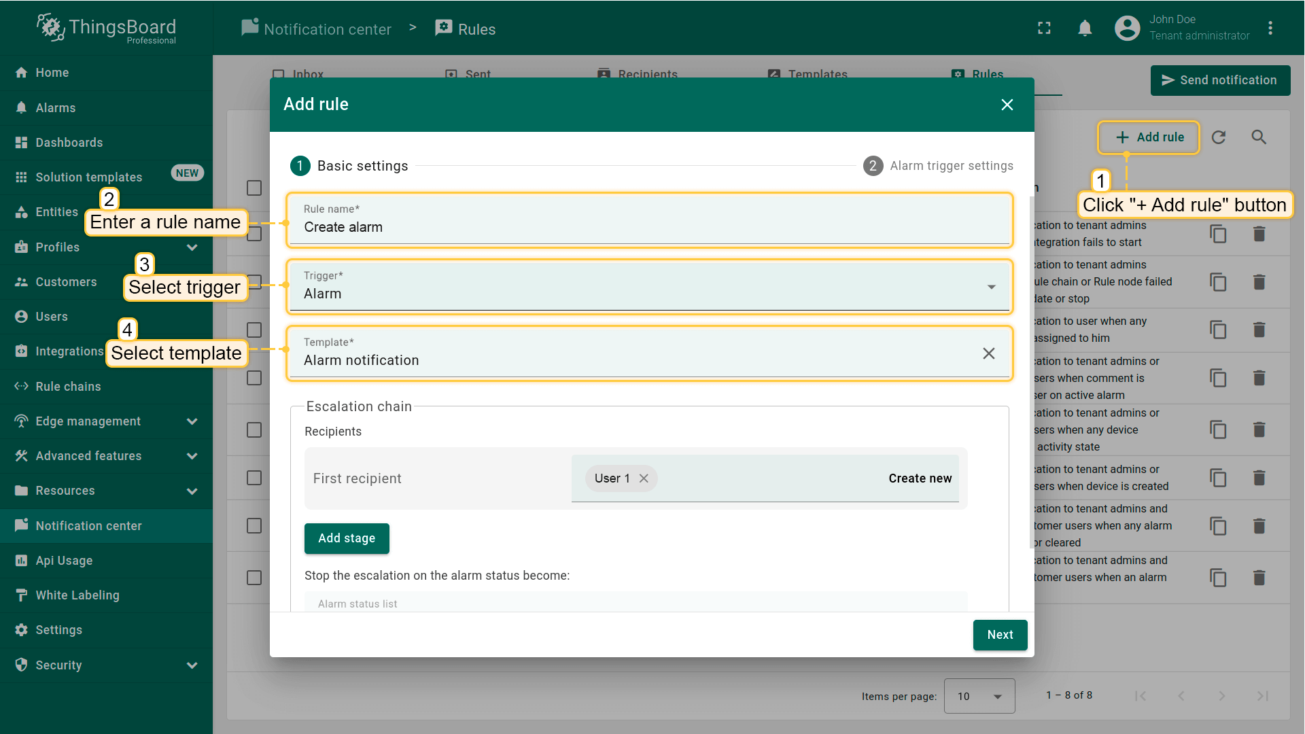Click the top row copy rule icon
The image size is (1305, 734).
pos(1218,234)
